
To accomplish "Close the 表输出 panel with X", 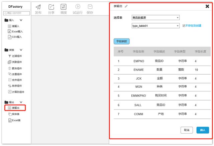I will pyautogui.click(x=207, y=6).
